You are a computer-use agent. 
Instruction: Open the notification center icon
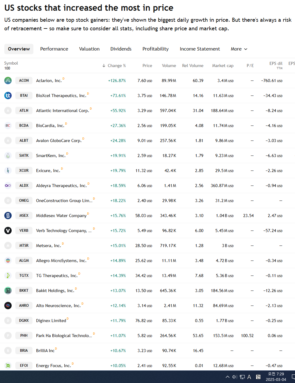coord(293,377)
